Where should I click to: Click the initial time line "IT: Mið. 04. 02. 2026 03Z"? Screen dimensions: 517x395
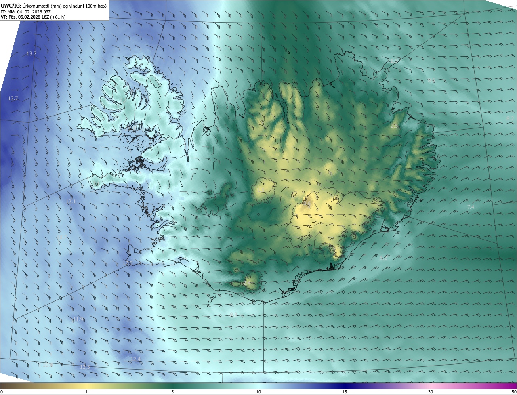(x=26, y=12)
